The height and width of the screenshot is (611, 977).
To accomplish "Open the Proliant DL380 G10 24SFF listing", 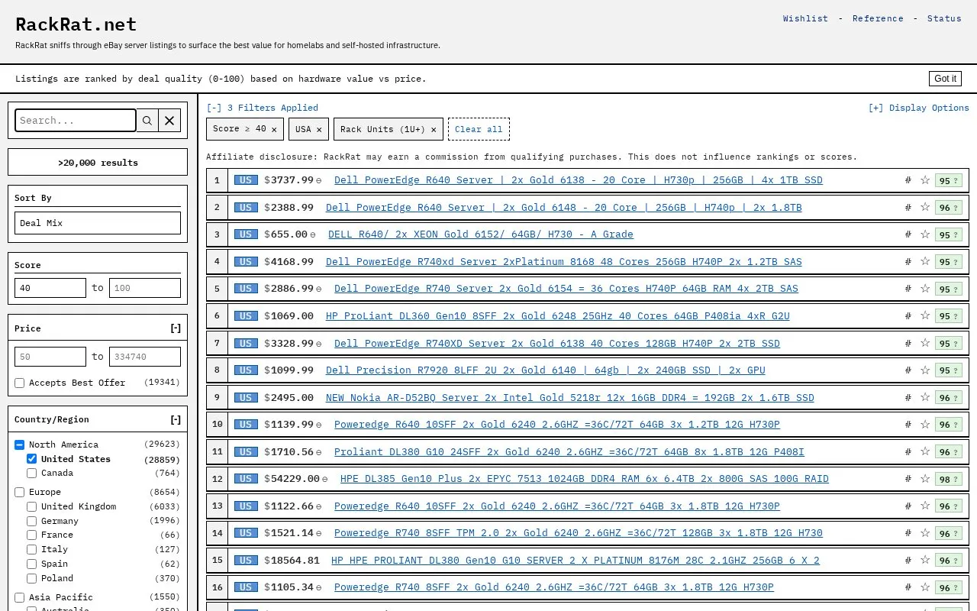I will 569,452.
